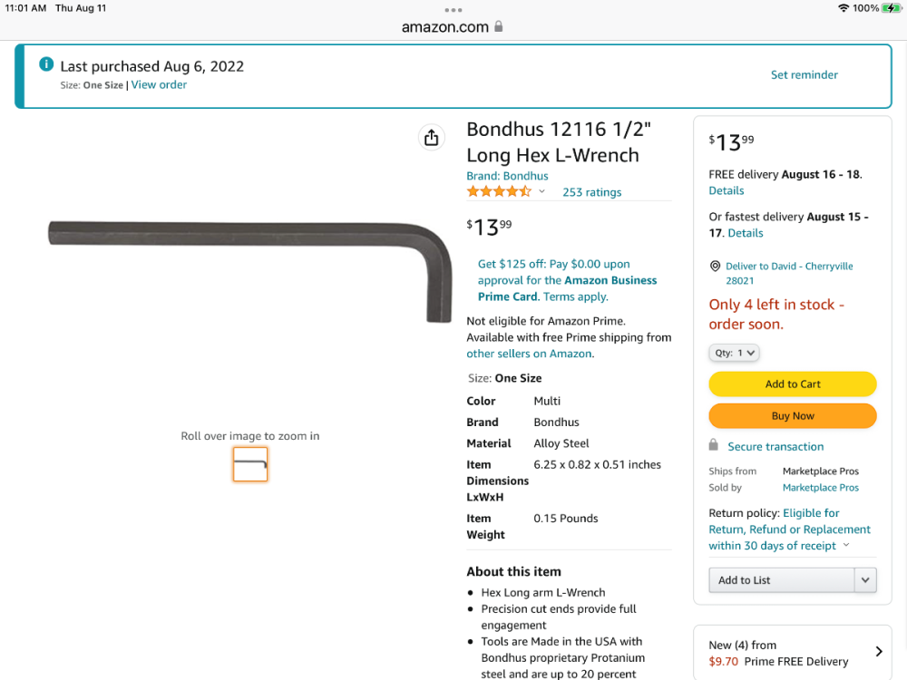
Task: Open the New (4) offers chevron
Action: point(878,652)
